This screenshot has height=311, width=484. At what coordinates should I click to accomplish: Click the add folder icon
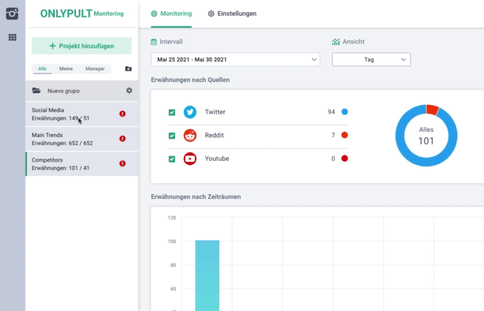(x=128, y=69)
